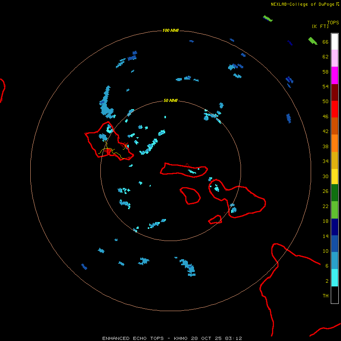
Task: Click the '54' legend value
Action: click(325, 86)
